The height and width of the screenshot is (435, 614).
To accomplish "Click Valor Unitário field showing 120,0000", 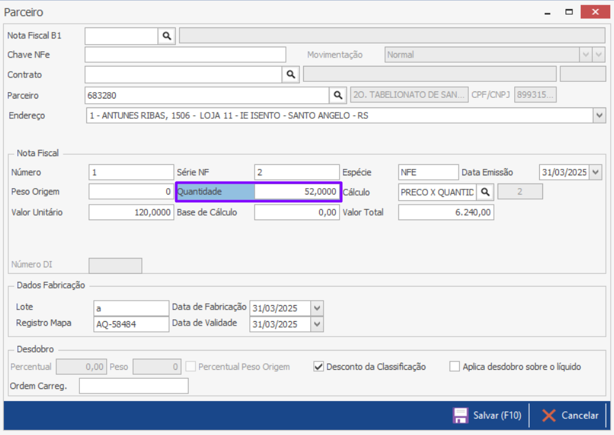I will click(x=131, y=212).
